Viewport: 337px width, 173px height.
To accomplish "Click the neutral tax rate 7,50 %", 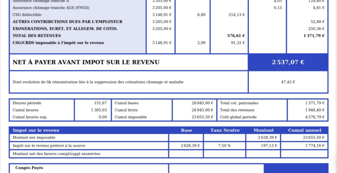I will pos(225,146).
